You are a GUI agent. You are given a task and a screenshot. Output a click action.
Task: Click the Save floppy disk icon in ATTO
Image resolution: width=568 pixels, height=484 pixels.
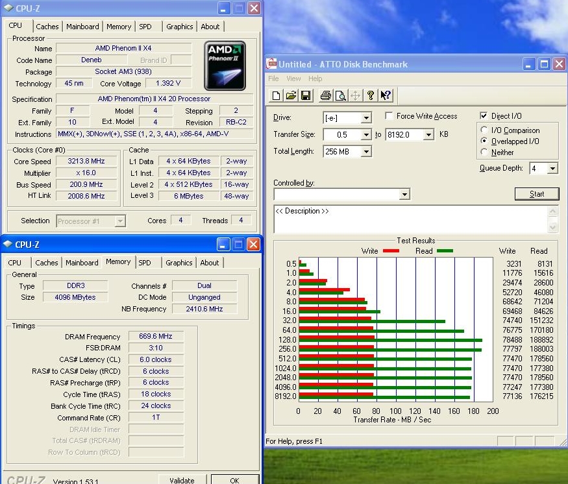click(x=306, y=95)
